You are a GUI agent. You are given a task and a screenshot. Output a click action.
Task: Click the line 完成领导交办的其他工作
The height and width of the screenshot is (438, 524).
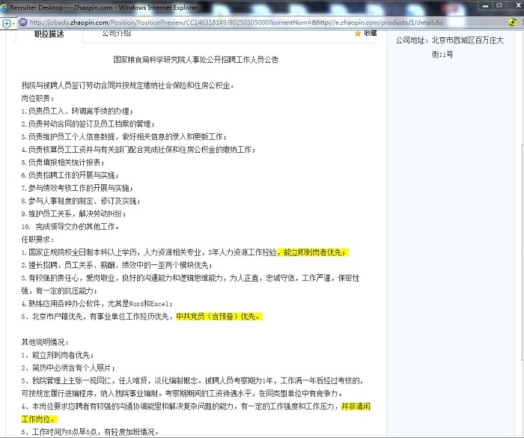coord(76,226)
